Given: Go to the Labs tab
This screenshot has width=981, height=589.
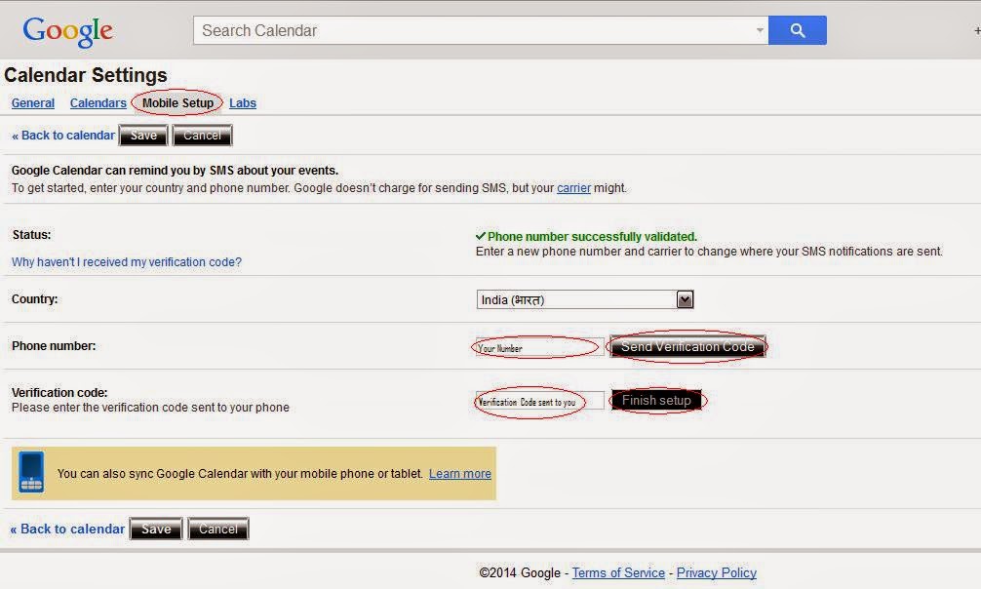Looking at the screenshot, I should pyautogui.click(x=243, y=102).
